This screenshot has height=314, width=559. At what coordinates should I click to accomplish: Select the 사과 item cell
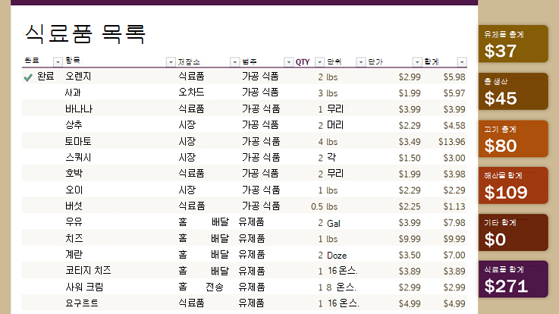tap(73, 93)
